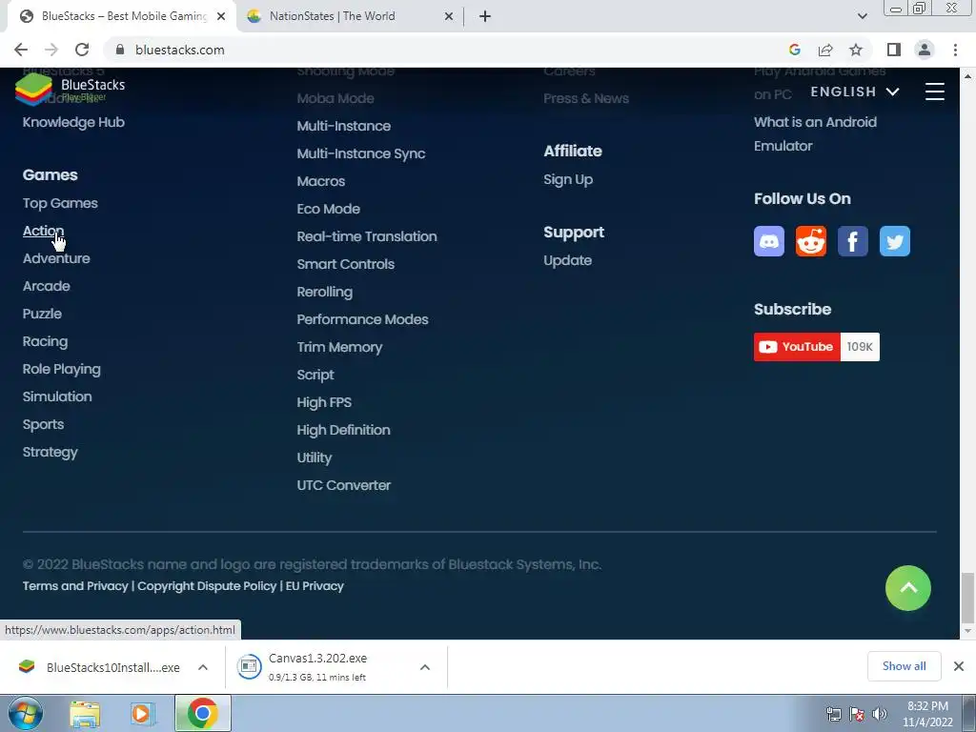Open the Racing games link
Viewport: 976px width, 732px height.
(45, 341)
